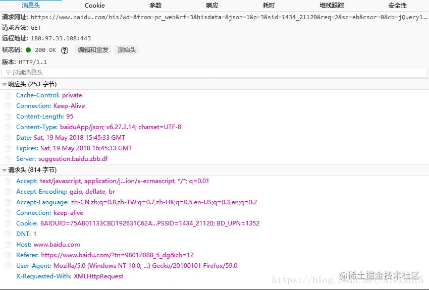Open the 响应 tab
Image resolution: width=429 pixels, height=290 pixels.
(x=212, y=5)
